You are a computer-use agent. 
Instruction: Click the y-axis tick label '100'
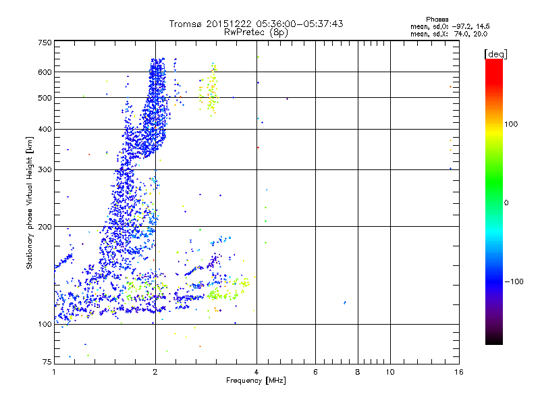click(45, 324)
